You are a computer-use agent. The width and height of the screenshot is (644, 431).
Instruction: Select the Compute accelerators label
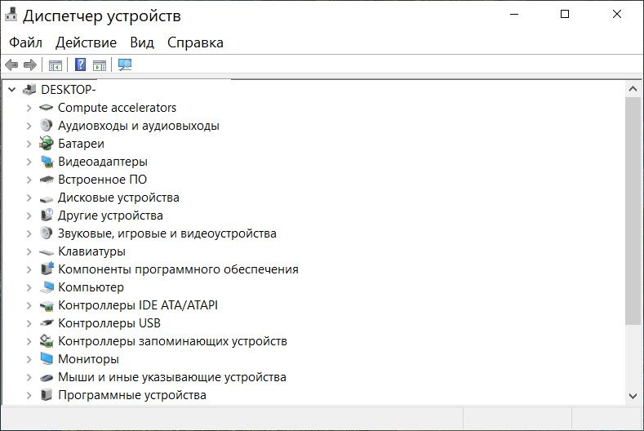pyautogui.click(x=117, y=108)
